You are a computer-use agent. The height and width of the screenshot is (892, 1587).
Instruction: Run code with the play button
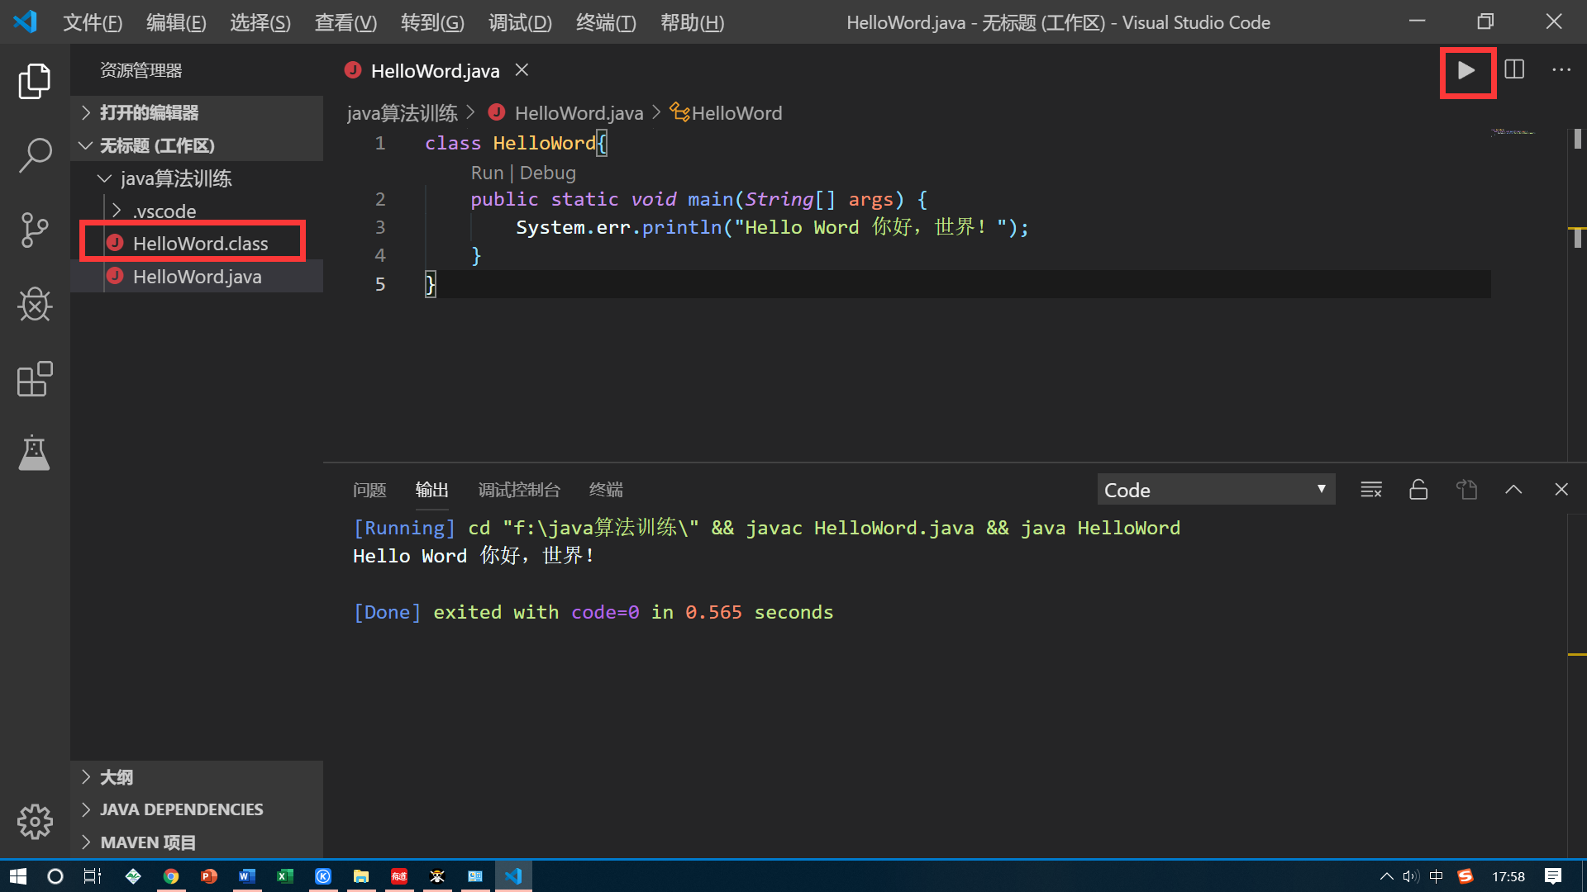click(x=1466, y=71)
